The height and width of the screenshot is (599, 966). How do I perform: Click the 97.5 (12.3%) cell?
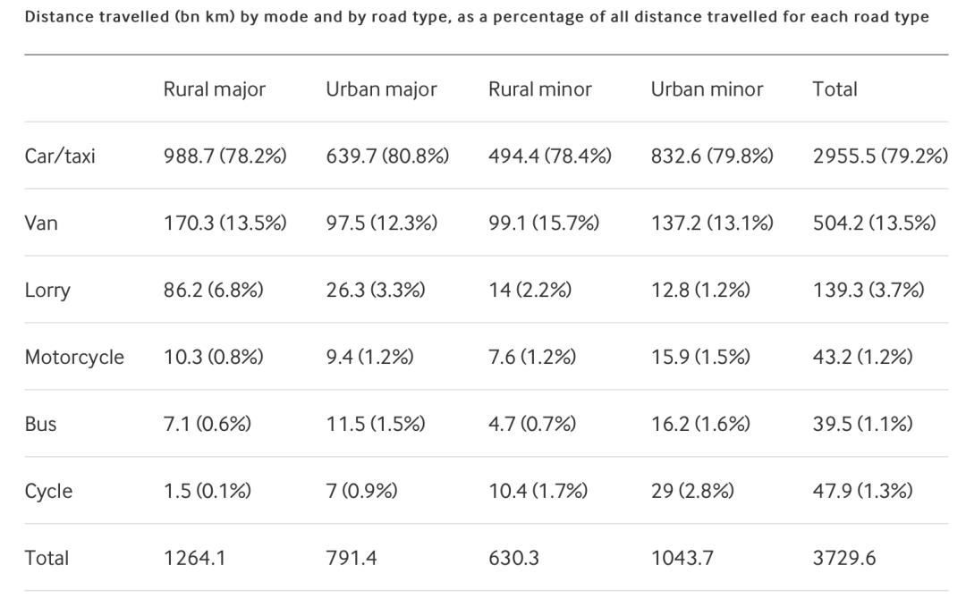point(381,224)
